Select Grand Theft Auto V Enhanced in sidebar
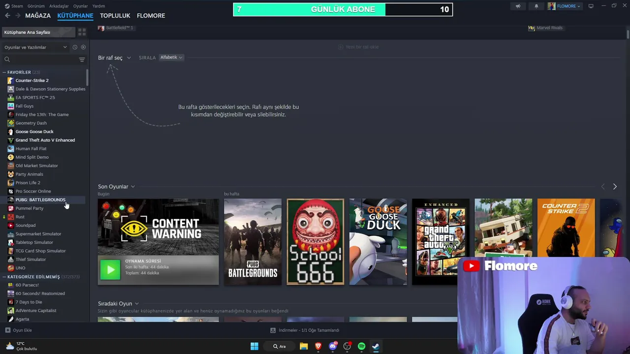Image resolution: width=630 pixels, height=354 pixels. click(45, 140)
